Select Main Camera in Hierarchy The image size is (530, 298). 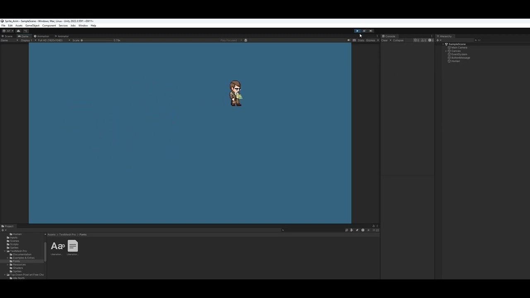(x=459, y=48)
